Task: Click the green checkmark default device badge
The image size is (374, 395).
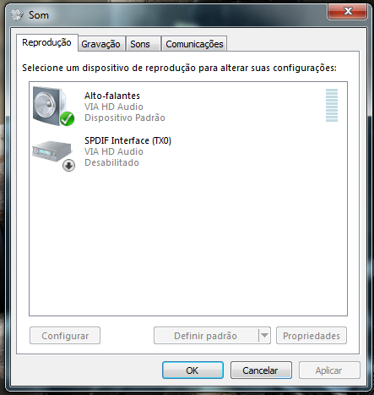Action: tap(68, 118)
